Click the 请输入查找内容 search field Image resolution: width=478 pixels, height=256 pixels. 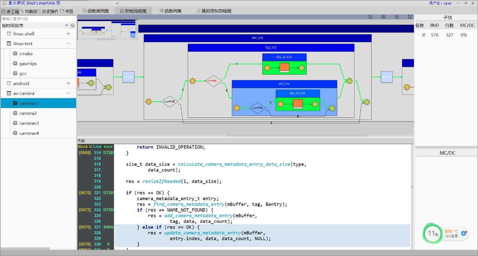pos(38,18)
